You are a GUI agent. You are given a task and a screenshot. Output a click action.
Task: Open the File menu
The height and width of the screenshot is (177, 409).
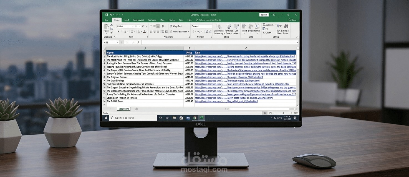[107, 20]
